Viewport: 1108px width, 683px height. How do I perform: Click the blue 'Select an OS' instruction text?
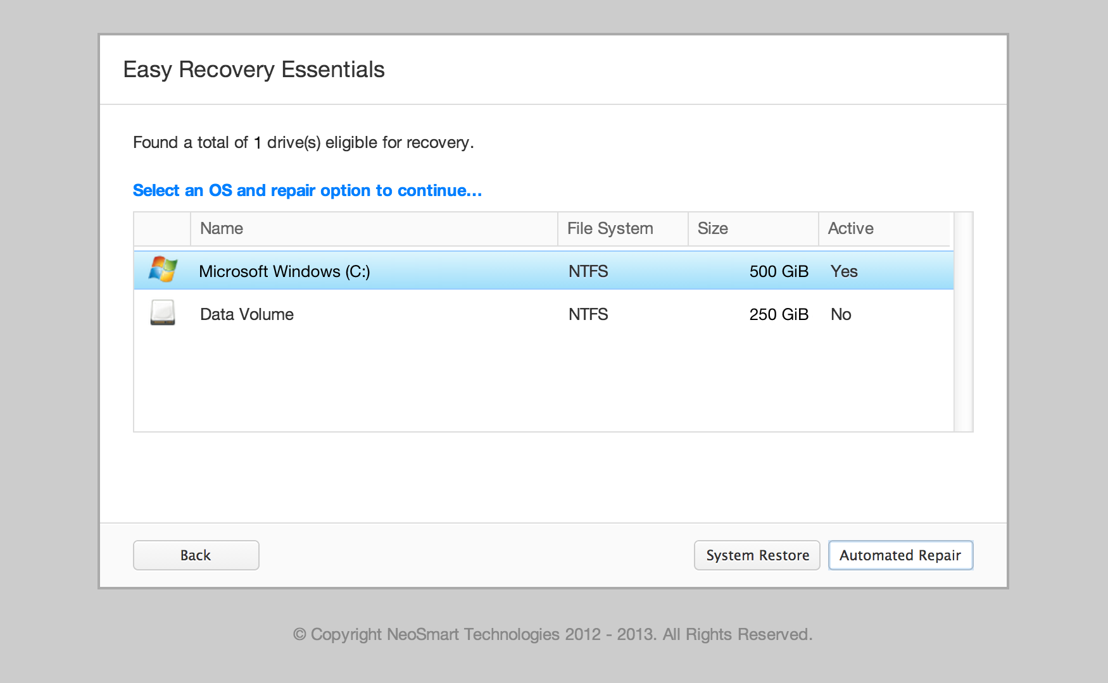[x=306, y=190]
